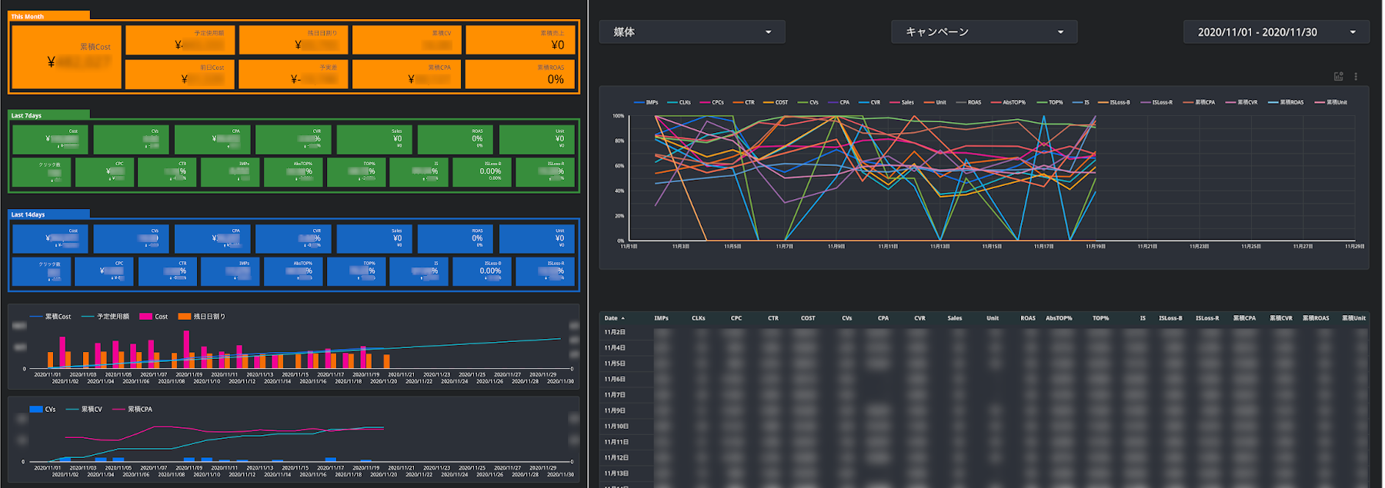Image resolution: width=1385 pixels, height=488 pixels.
Task: Click the pink Cost legend swatch
Action: pos(145,317)
